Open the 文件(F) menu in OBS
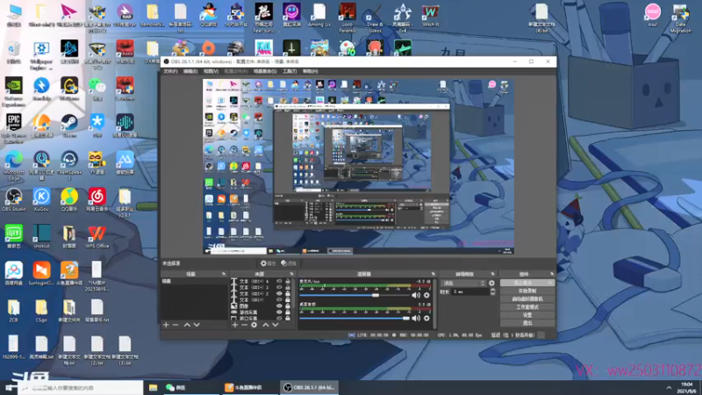 [x=170, y=71]
